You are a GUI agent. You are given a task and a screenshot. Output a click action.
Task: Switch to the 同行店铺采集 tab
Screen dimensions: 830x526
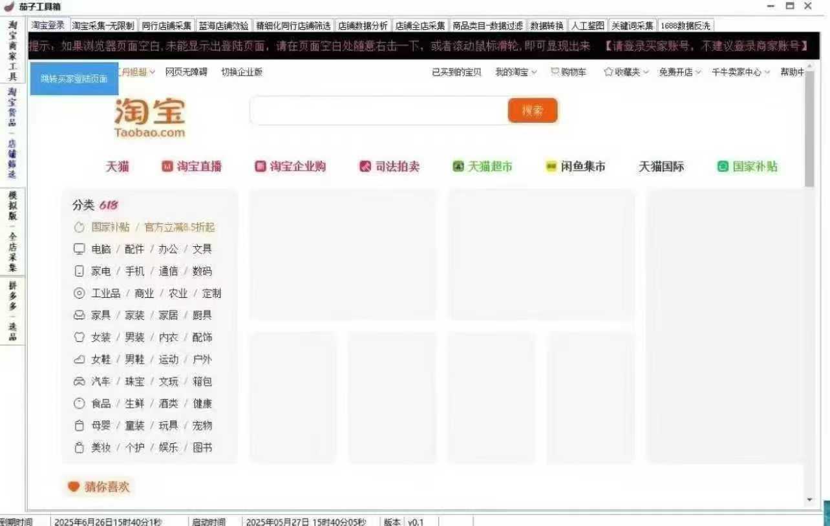(x=166, y=26)
